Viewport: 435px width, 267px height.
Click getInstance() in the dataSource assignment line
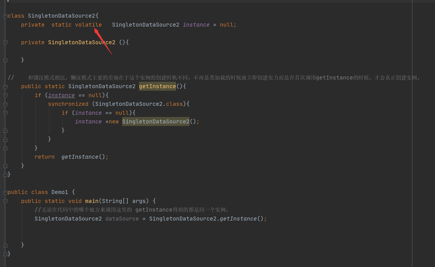242,219
